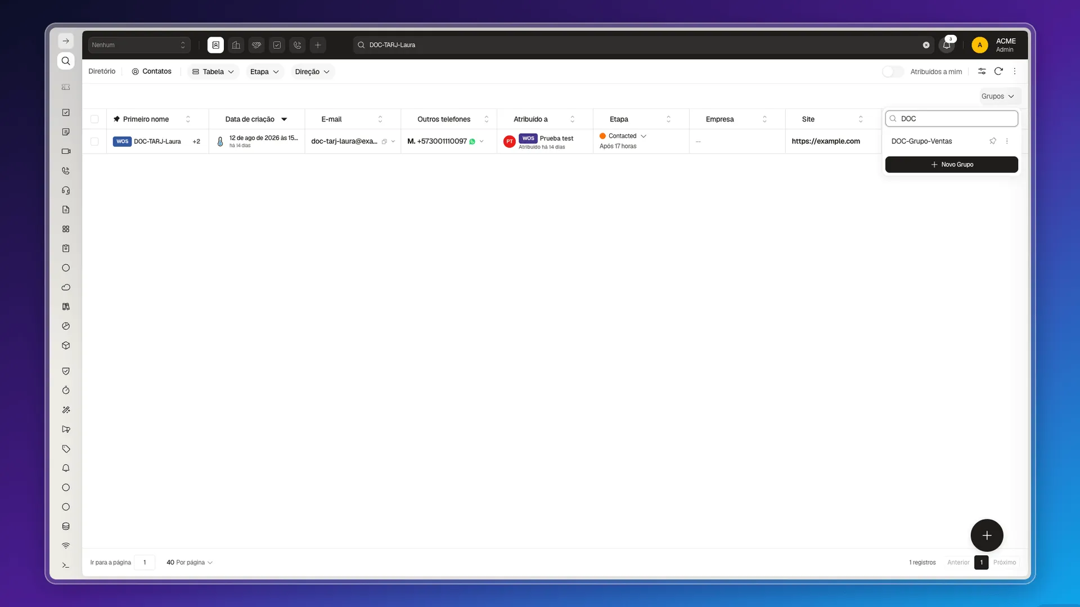Select the DOC-Grupo-Ventas group

(921, 141)
